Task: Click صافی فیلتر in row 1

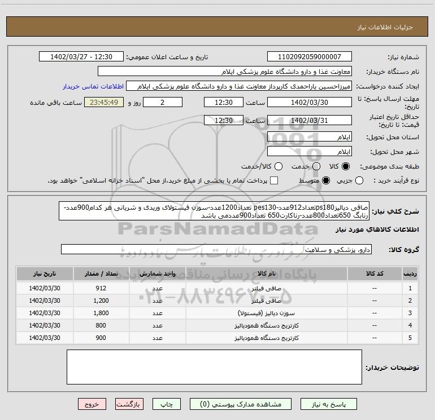Action: [x=266, y=289]
